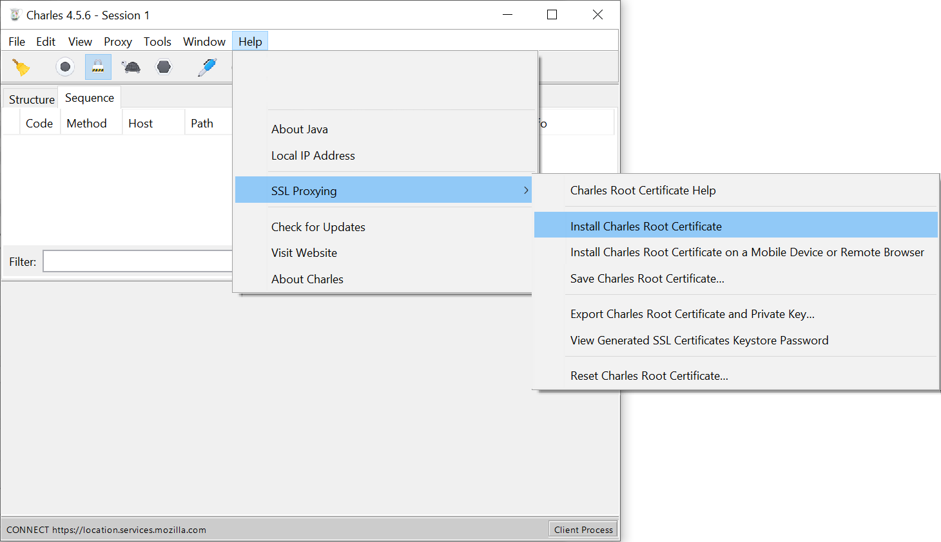Expand the SSL Proxying submenu chevron
The width and height of the screenshot is (941, 542).
pos(526,190)
